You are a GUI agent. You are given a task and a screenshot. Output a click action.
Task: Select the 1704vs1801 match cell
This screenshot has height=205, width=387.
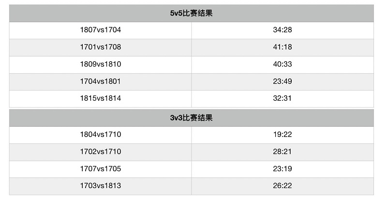tap(101, 82)
